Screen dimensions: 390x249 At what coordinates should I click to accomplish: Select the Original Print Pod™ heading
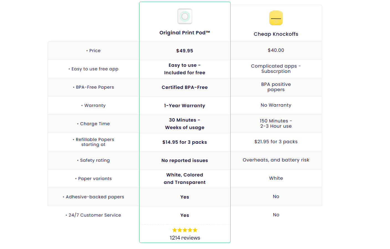coord(185,33)
